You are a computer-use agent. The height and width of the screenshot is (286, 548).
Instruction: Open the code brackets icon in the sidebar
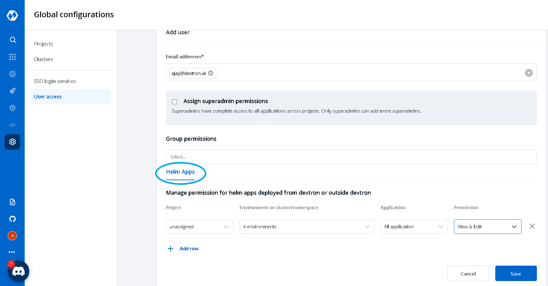tap(12, 125)
